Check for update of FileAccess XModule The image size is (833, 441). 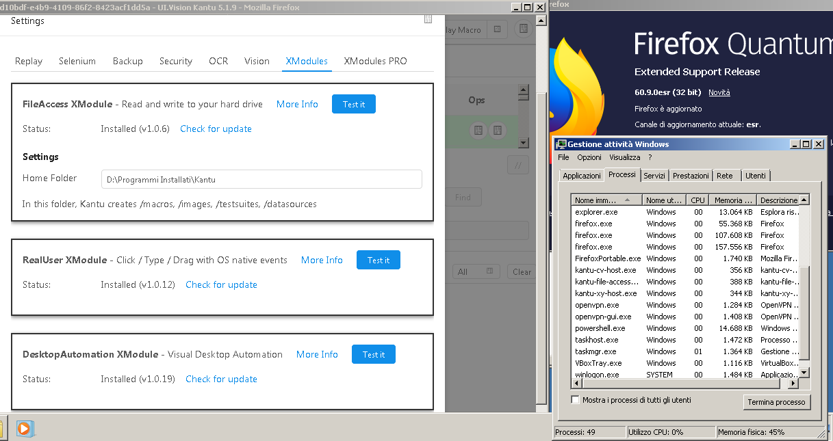[216, 129]
